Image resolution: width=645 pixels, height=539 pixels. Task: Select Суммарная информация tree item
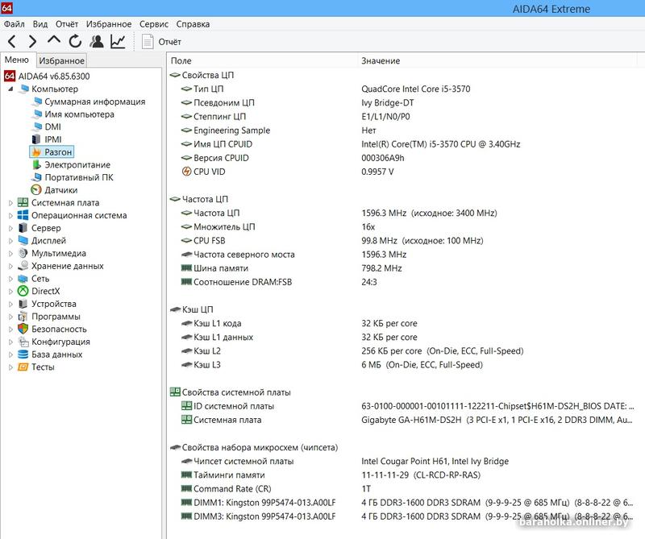coord(95,102)
